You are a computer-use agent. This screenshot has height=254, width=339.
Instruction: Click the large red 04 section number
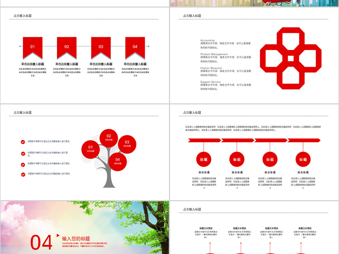(42, 243)
